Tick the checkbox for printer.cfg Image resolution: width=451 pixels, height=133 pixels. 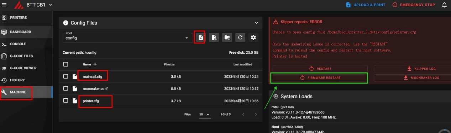65,100
